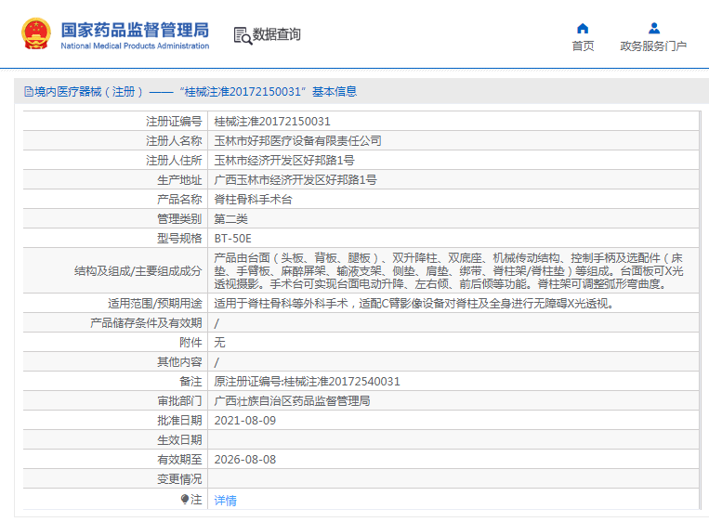Click the 审批部门 row label
Image resolution: width=709 pixels, height=522 pixels.
[x=179, y=401]
